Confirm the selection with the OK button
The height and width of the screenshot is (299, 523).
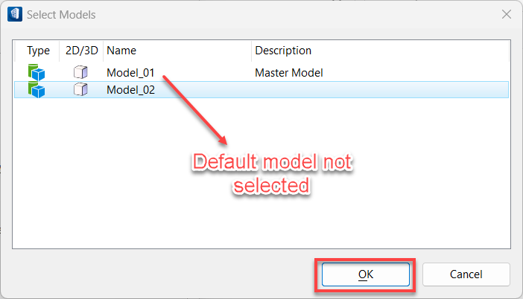tap(366, 274)
